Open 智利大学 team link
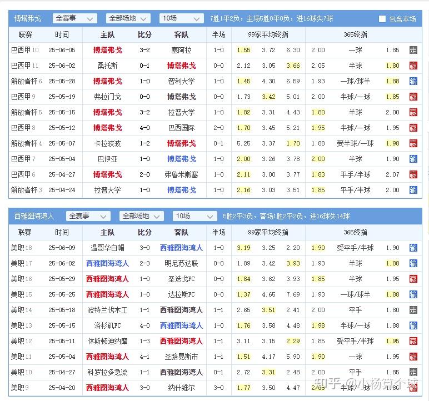The width and height of the screenshot is (429, 401). pos(181,81)
